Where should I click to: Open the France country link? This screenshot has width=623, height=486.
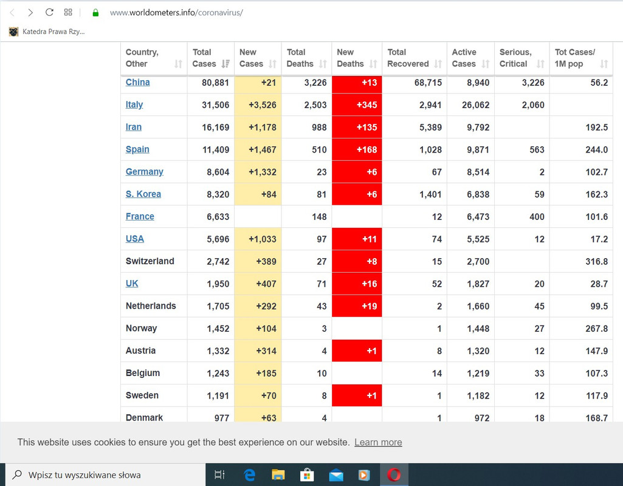click(140, 216)
